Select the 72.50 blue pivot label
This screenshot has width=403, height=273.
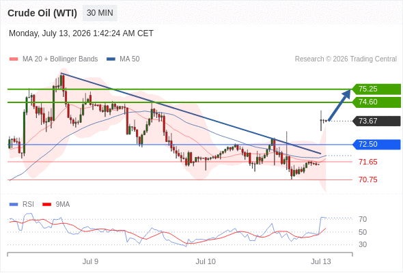tap(376, 144)
